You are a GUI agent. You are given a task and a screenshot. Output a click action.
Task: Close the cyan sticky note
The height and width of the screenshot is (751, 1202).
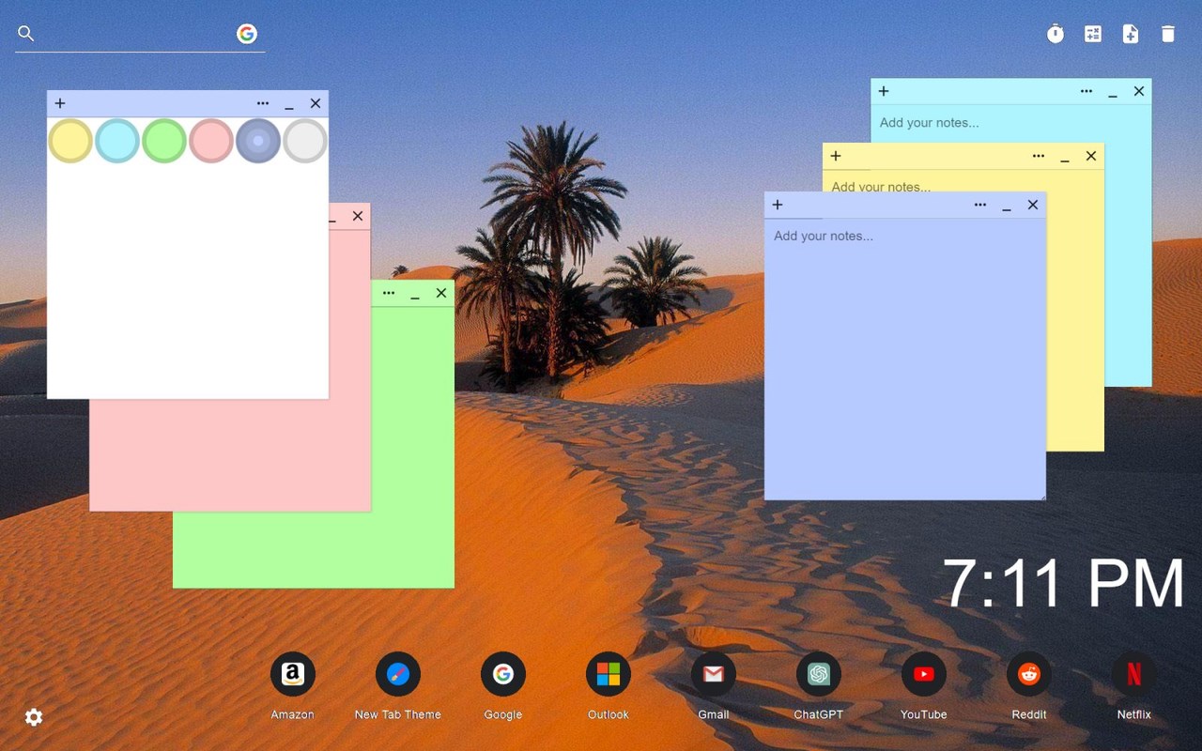tap(1139, 91)
